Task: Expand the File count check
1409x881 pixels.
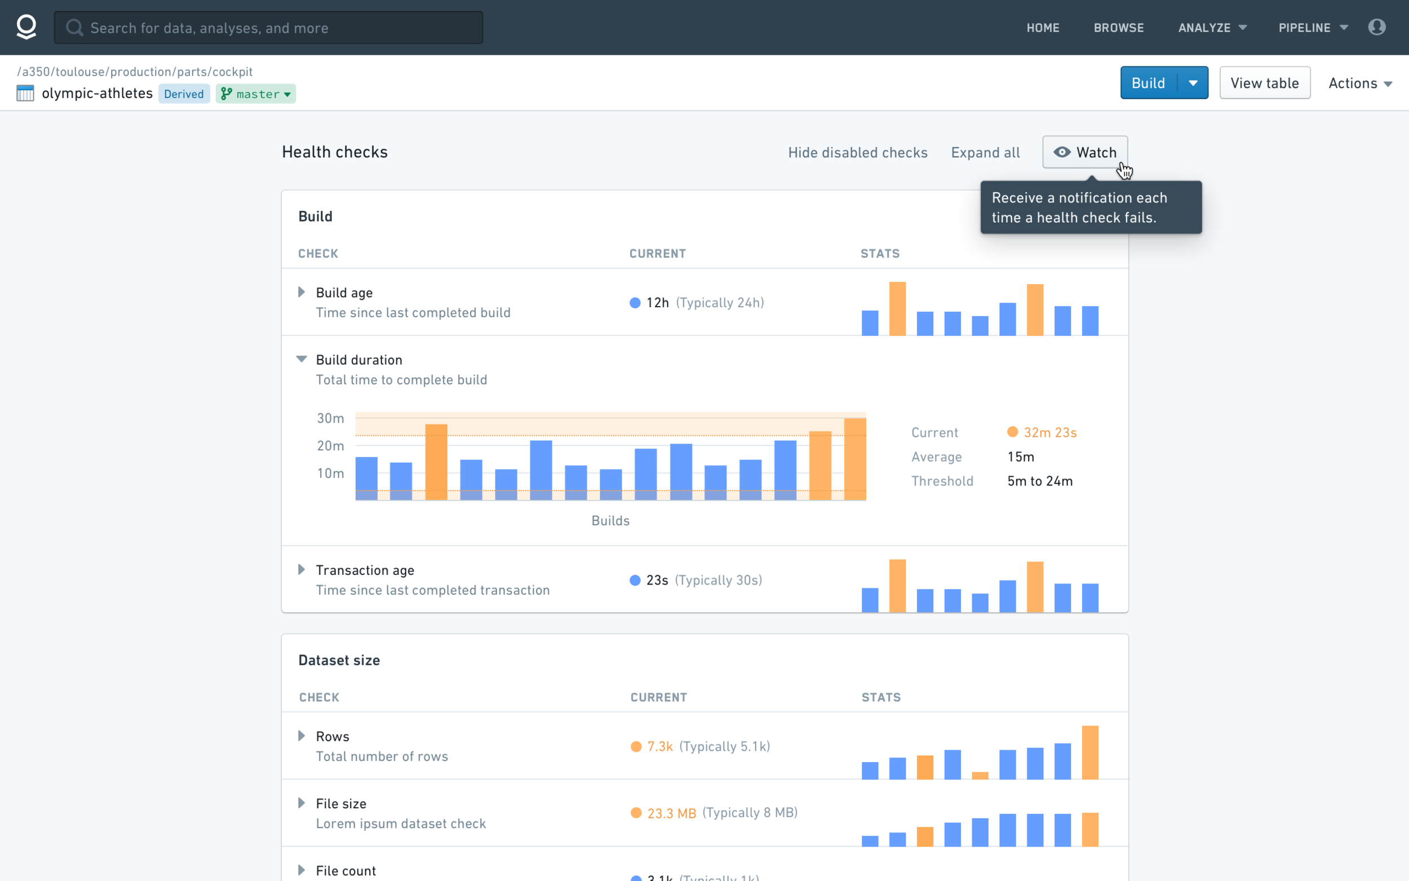Action: coord(301,870)
